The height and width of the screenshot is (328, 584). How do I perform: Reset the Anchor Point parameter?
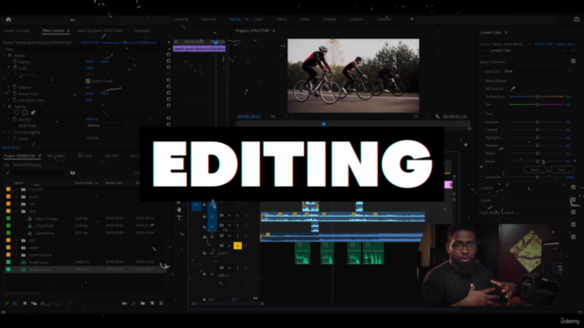pos(168,93)
